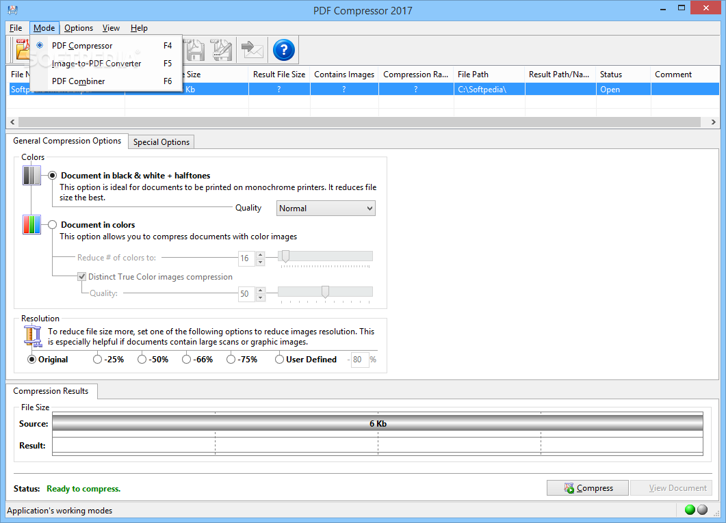The height and width of the screenshot is (523, 726).
Task: Click the File Path column header
Action: tap(489, 74)
